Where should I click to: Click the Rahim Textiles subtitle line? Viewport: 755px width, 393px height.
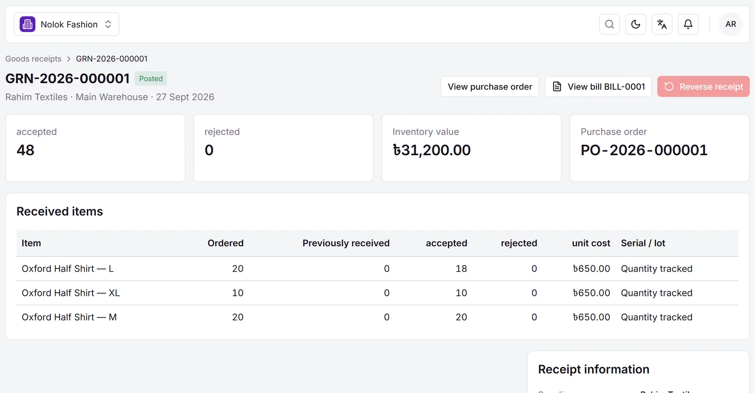click(x=109, y=97)
